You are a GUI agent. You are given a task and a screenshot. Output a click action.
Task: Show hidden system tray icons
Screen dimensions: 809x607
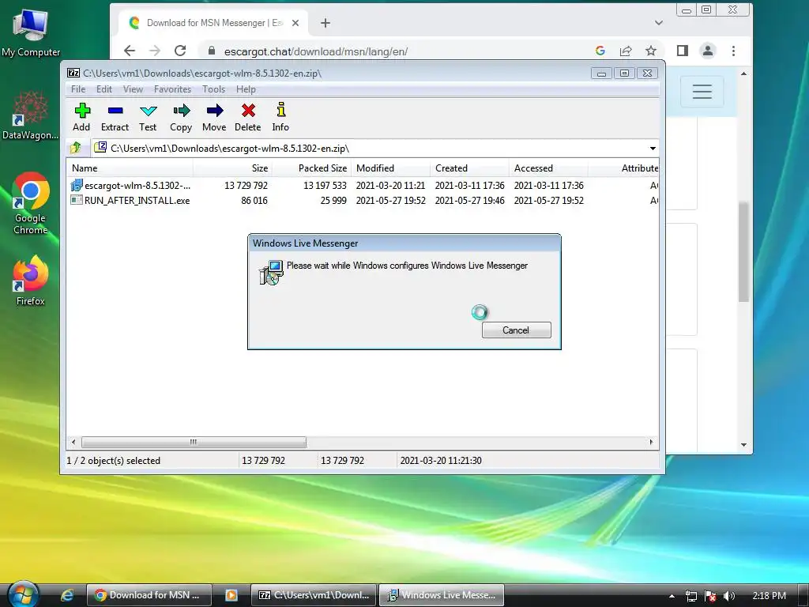pos(672,596)
